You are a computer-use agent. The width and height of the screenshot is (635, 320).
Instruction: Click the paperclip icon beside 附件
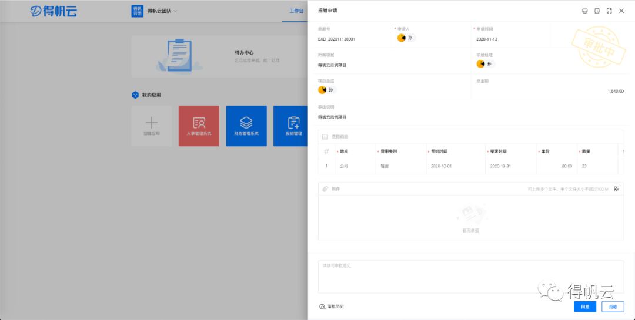point(325,189)
